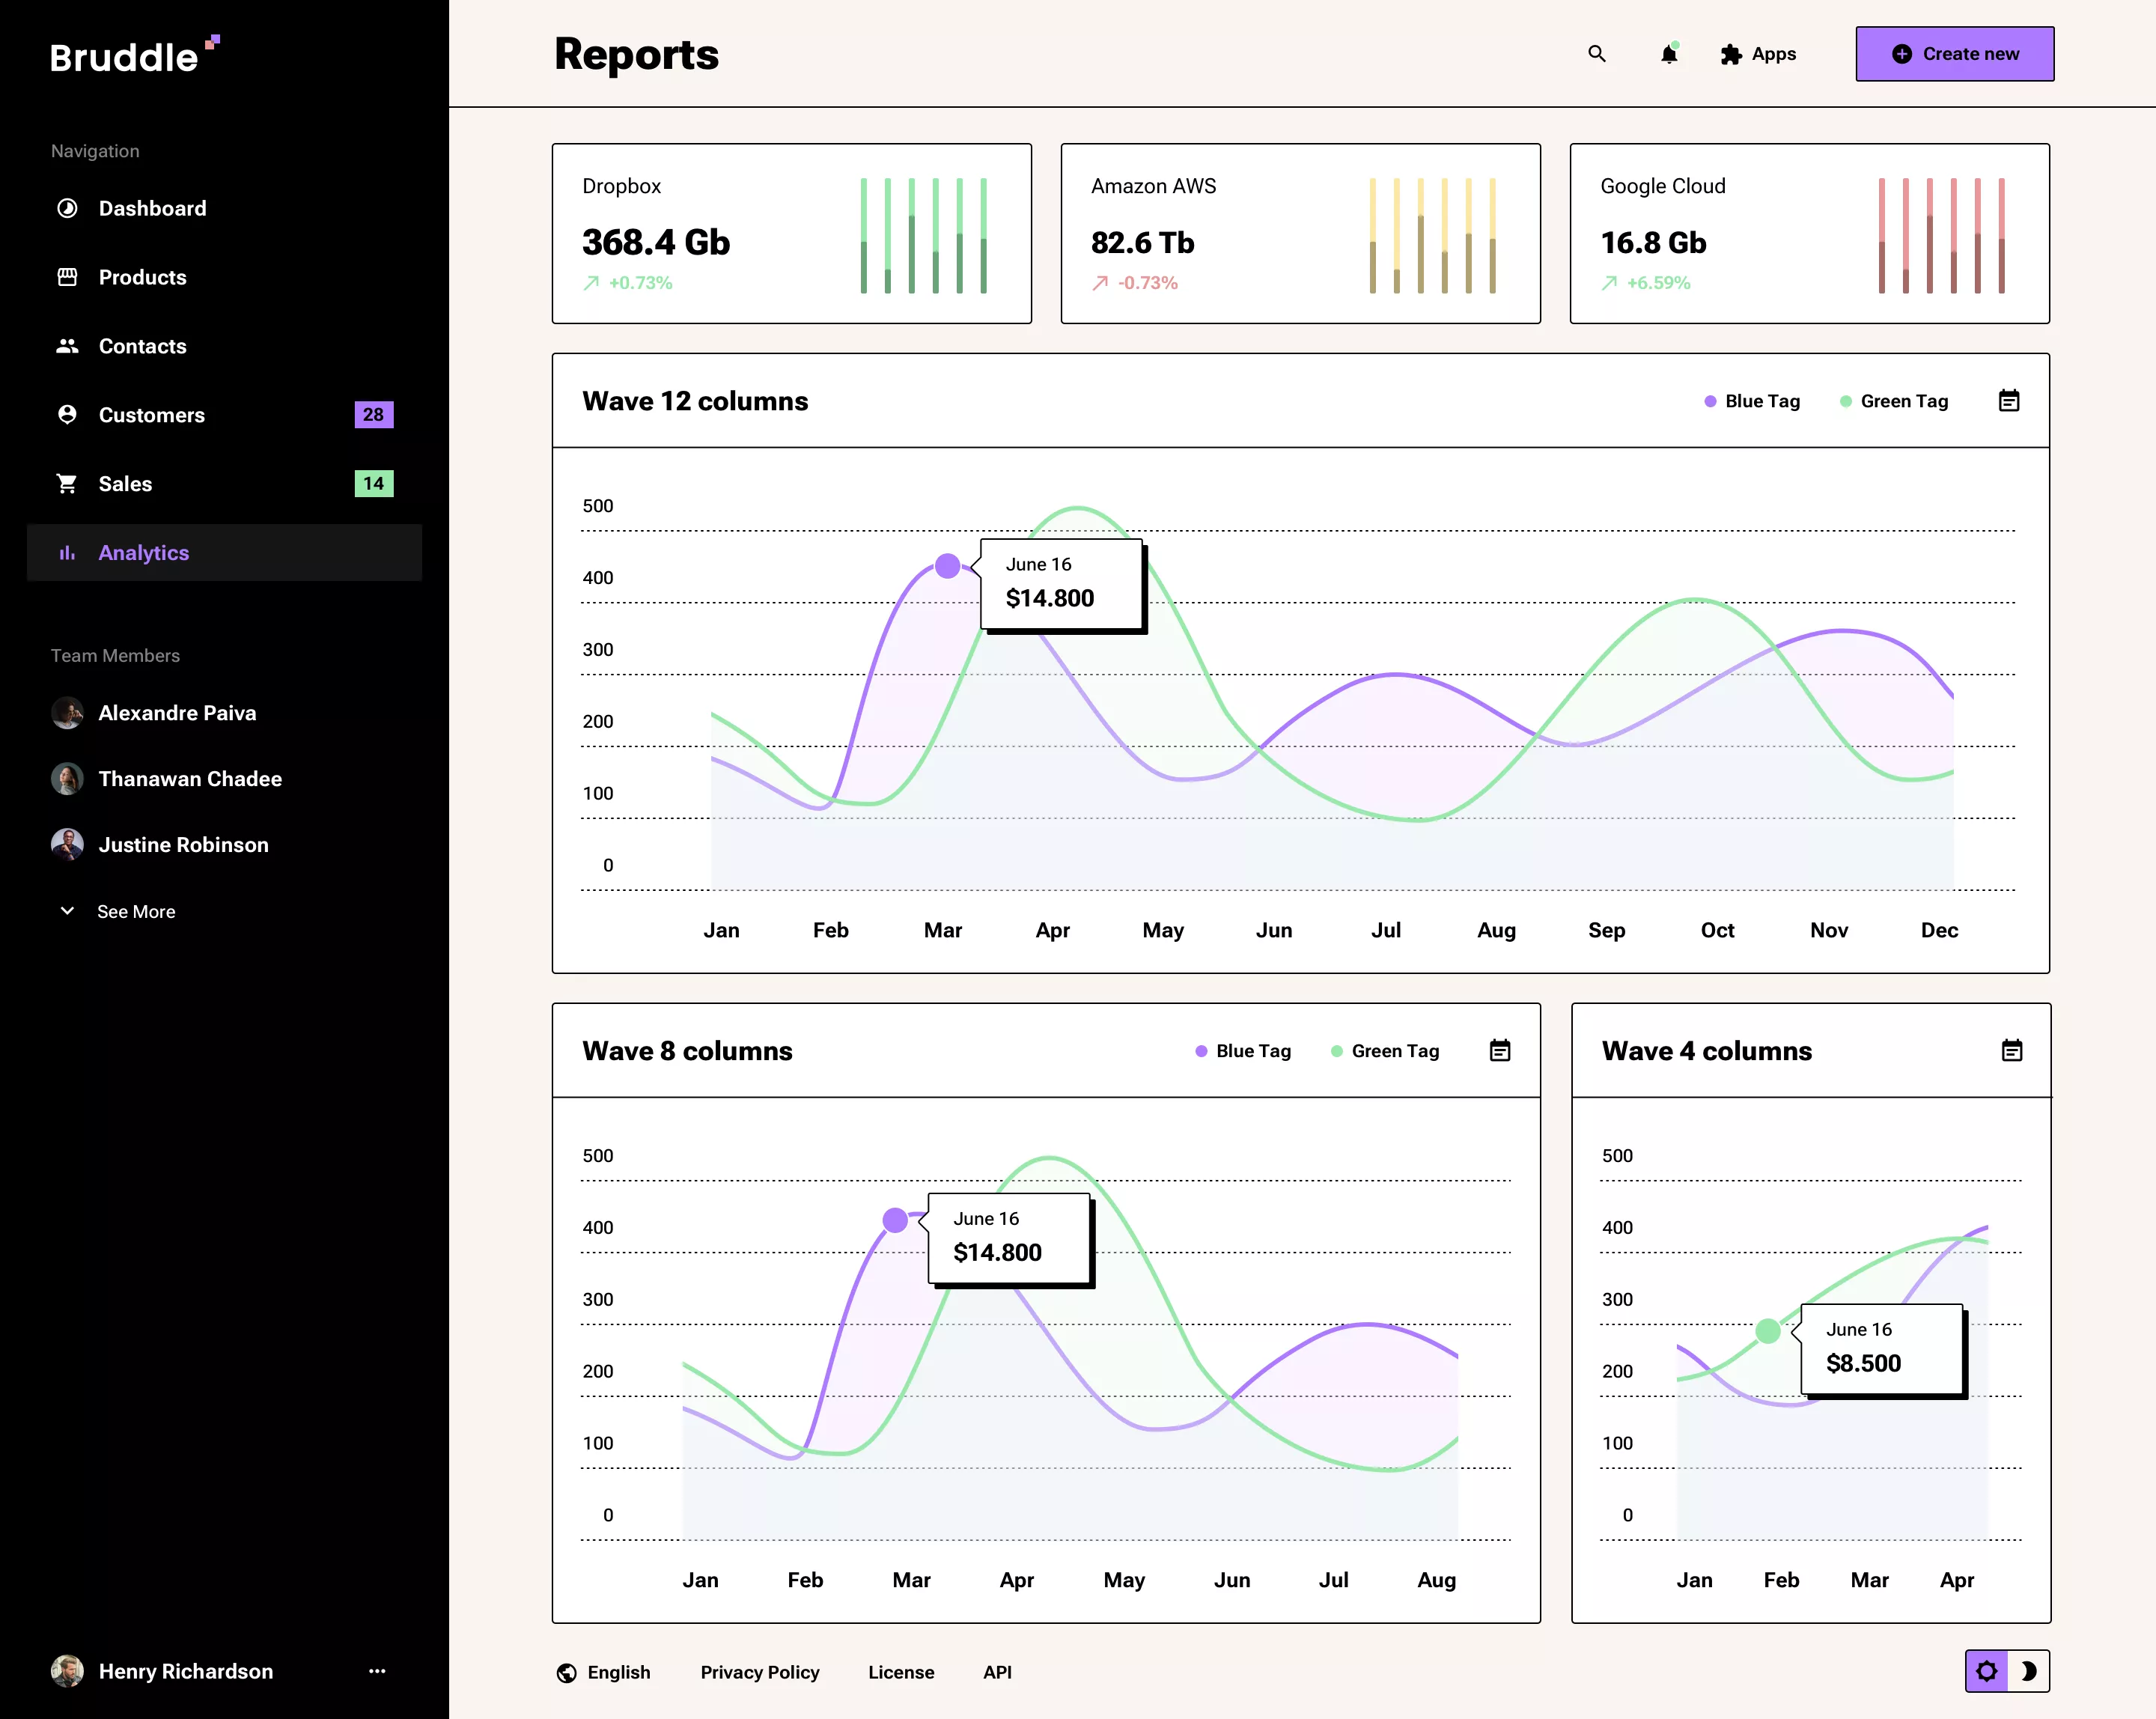Click the Dropbox storage bar chart
This screenshot has width=2156, height=1719.
922,234
